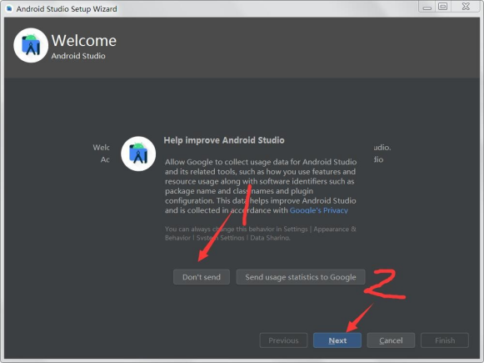Viewport: 484px width, 363px height.
Task: Go to the Next wizard step
Action: (x=337, y=340)
